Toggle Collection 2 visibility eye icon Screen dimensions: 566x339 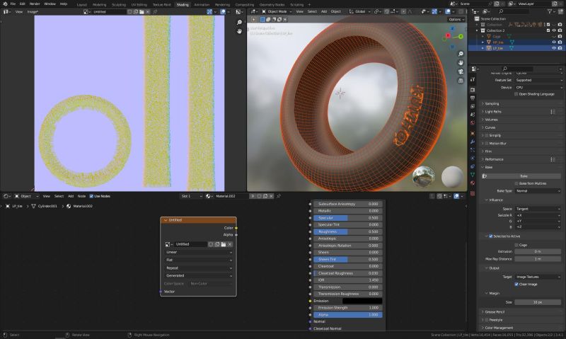[554, 30]
